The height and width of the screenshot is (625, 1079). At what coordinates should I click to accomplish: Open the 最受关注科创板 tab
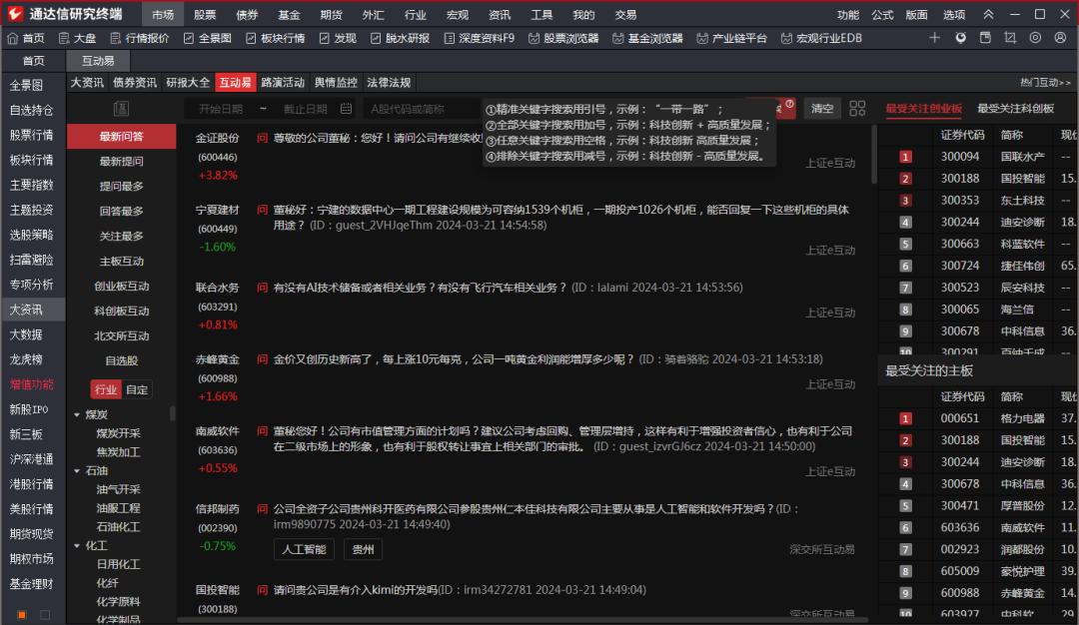1016,109
